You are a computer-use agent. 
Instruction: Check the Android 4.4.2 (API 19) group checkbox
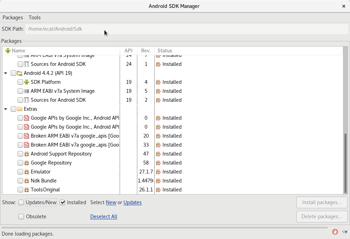[13, 73]
